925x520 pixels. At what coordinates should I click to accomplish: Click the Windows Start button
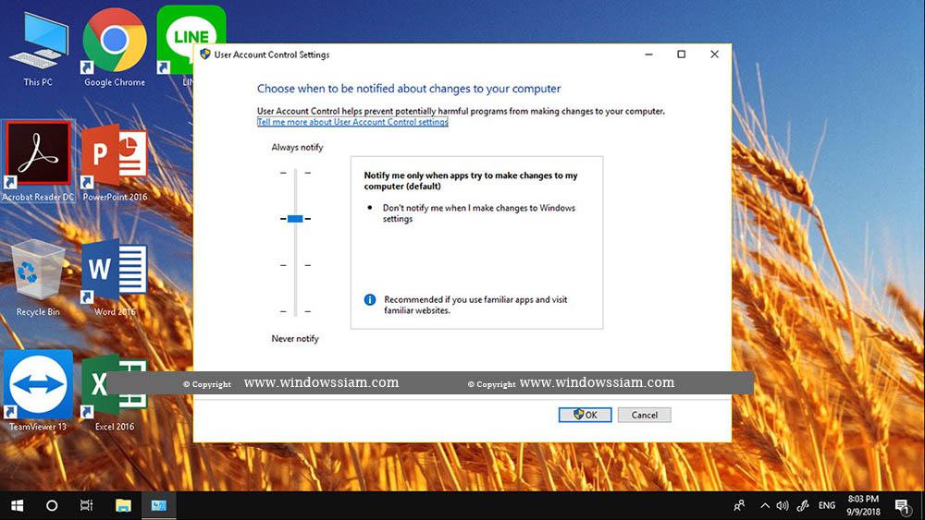(x=17, y=505)
